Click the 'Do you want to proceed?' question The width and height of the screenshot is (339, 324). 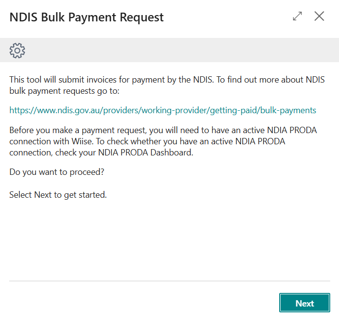[56, 172]
